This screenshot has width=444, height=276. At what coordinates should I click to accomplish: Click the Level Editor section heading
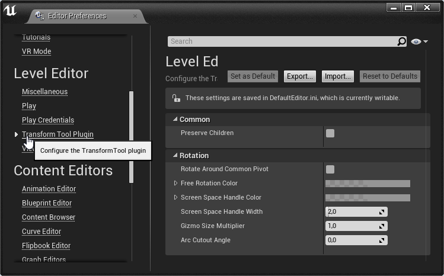pyautogui.click(x=51, y=73)
